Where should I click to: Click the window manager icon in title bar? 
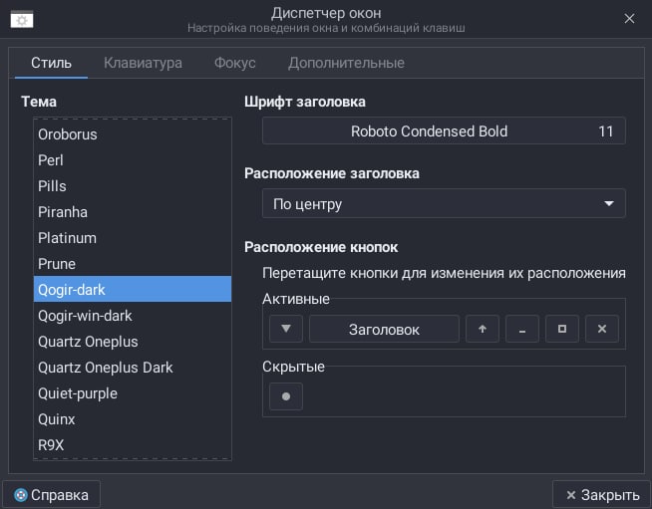(x=22, y=19)
